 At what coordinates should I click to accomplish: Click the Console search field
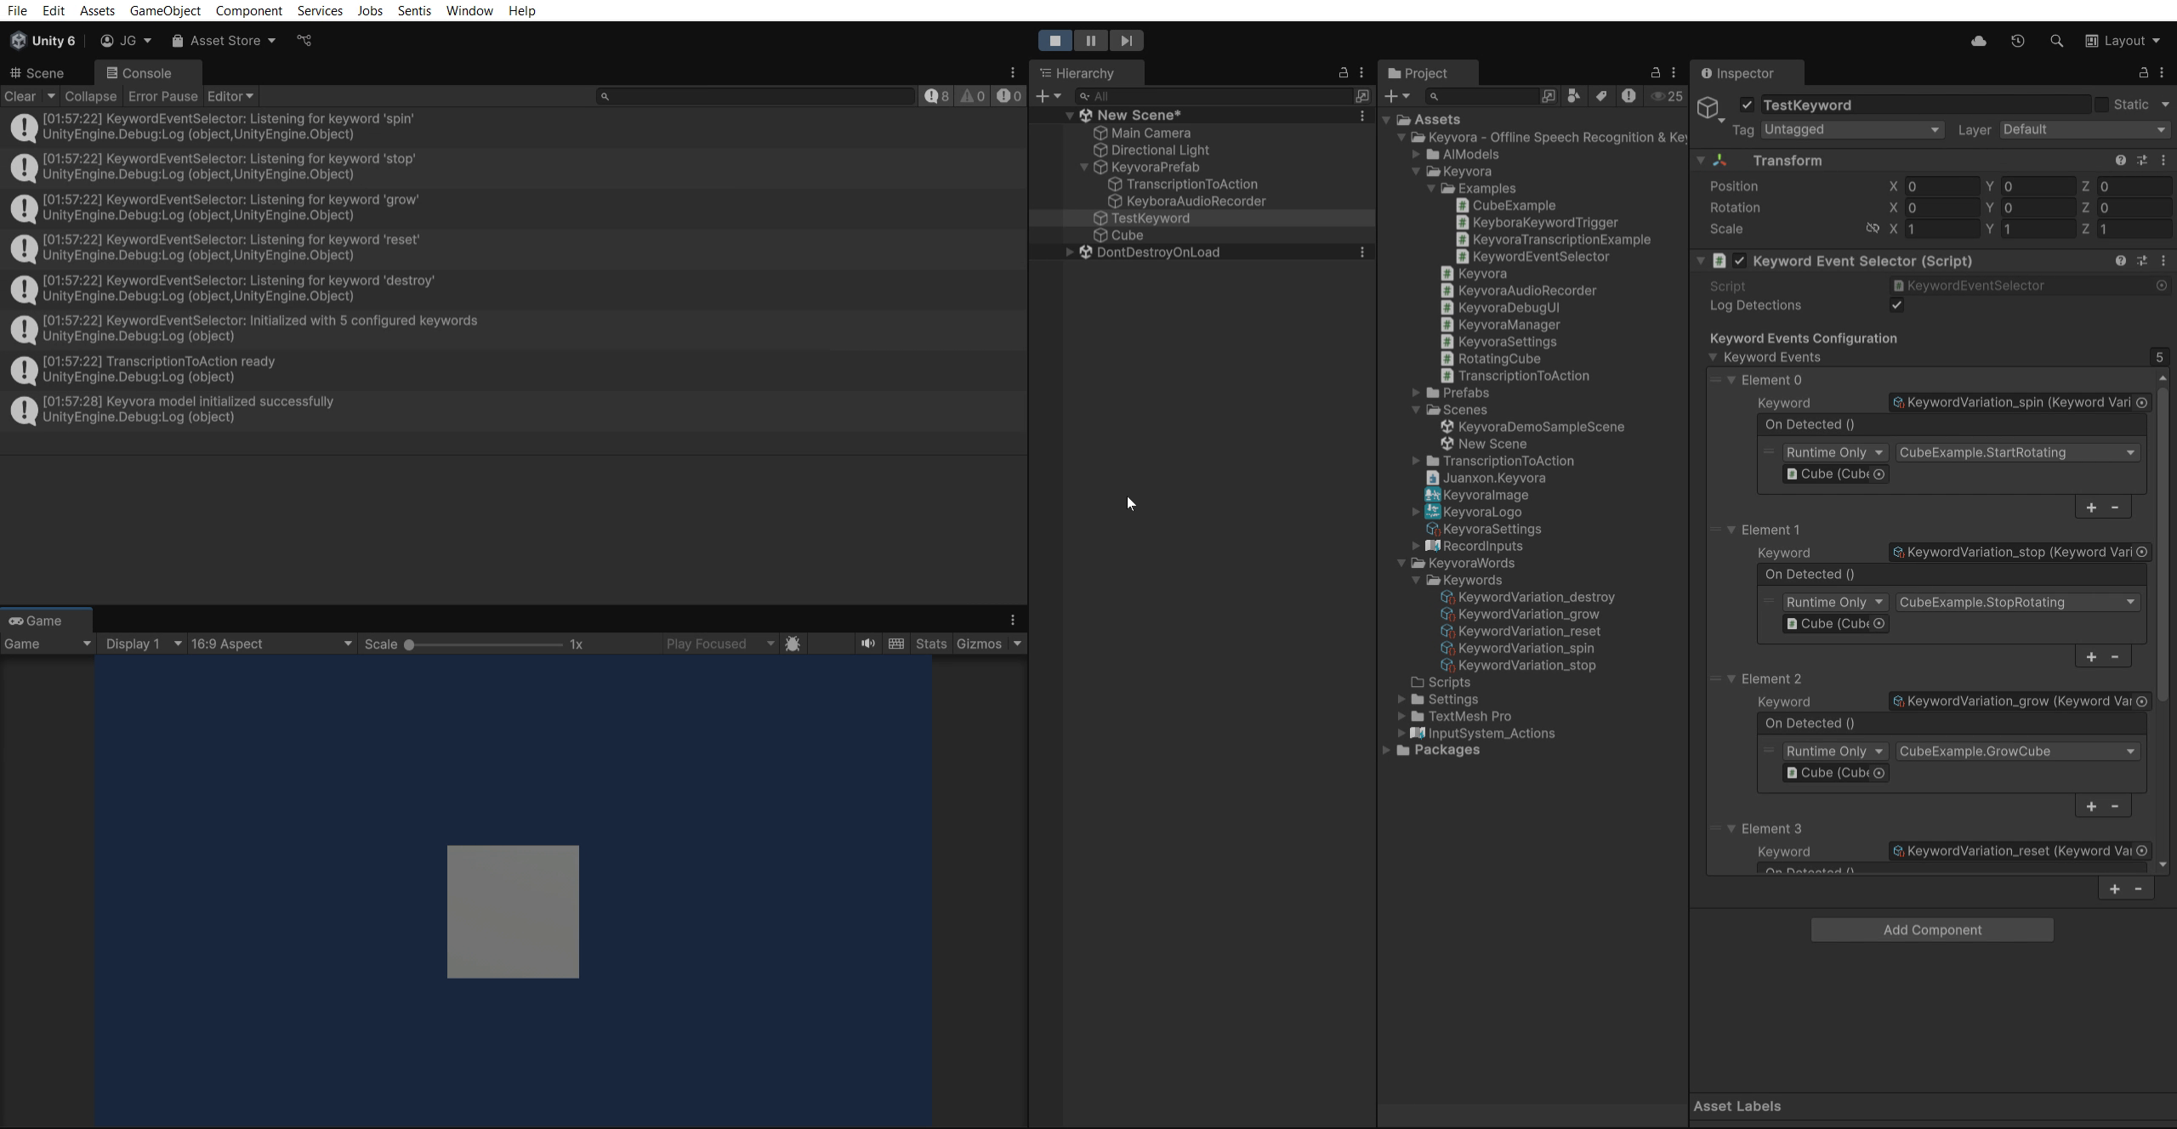coord(757,96)
